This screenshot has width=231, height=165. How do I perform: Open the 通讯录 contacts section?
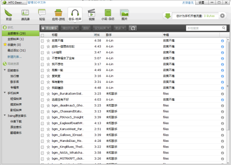(26, 14)
